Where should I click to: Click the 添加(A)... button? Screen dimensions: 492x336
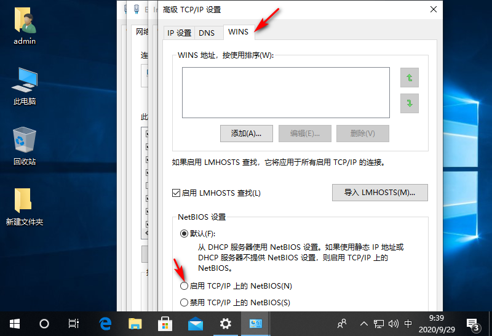pos(246,133)
